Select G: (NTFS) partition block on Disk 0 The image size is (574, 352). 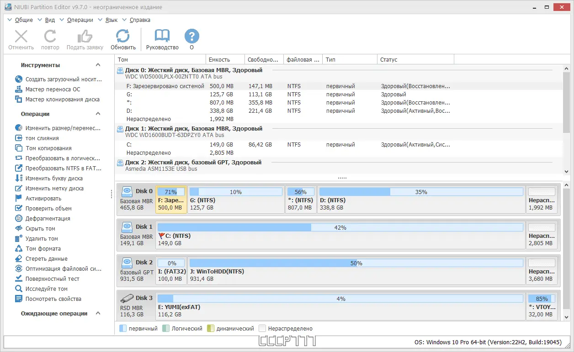click(236, 199)
